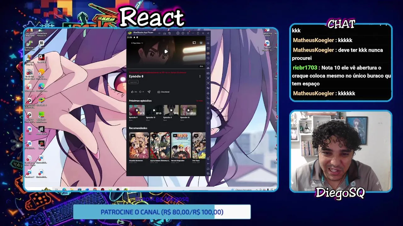The image size is (403, 226).
Task: Open BlueStacks recent apps icon in title bar
Action: click(169, 33)
